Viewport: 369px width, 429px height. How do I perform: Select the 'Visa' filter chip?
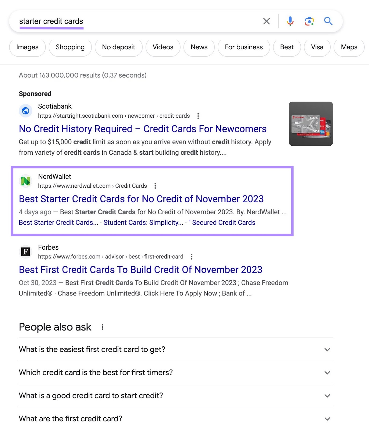pyautogui.click(x=317, y=47)
